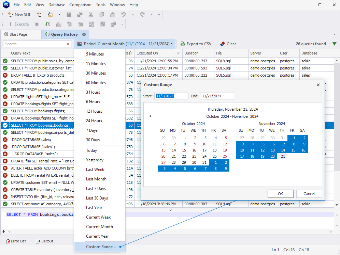Pick October 17 in the October 2024 calendar

coord(204,150)
